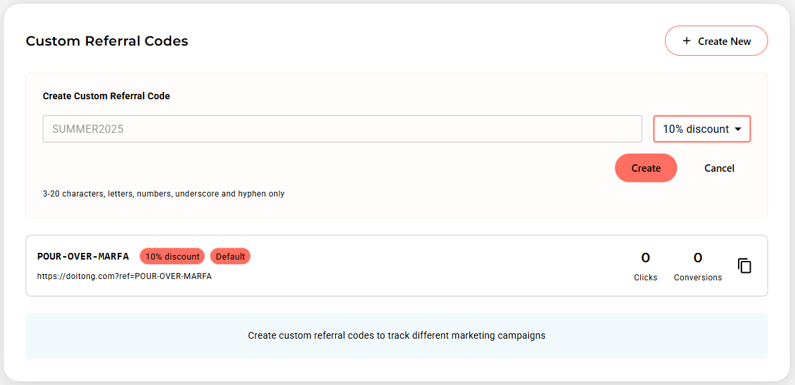
Task: Click the Create Custom Referral Code label
Action: tap(106, 96)
